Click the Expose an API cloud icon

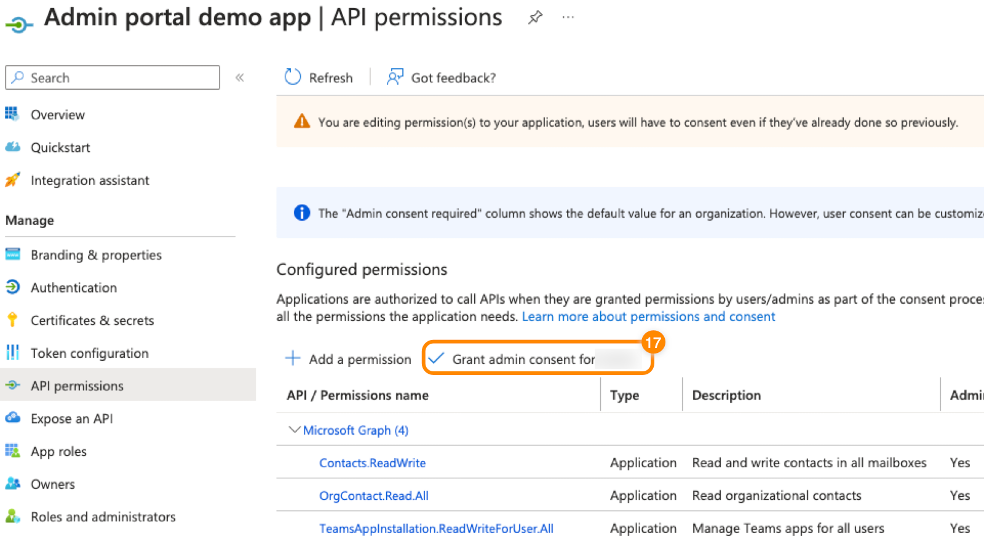12,418
